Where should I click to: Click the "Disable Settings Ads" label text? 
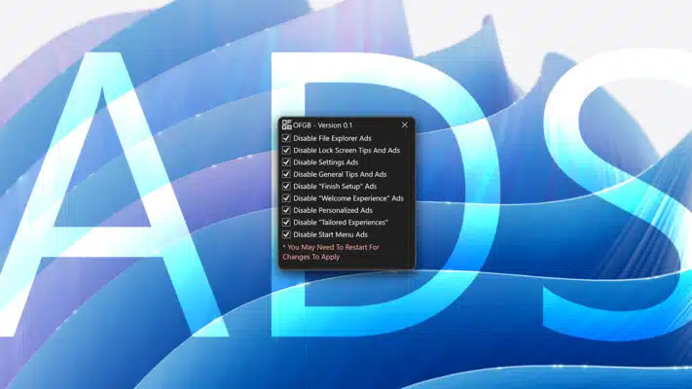pos(325,162)
